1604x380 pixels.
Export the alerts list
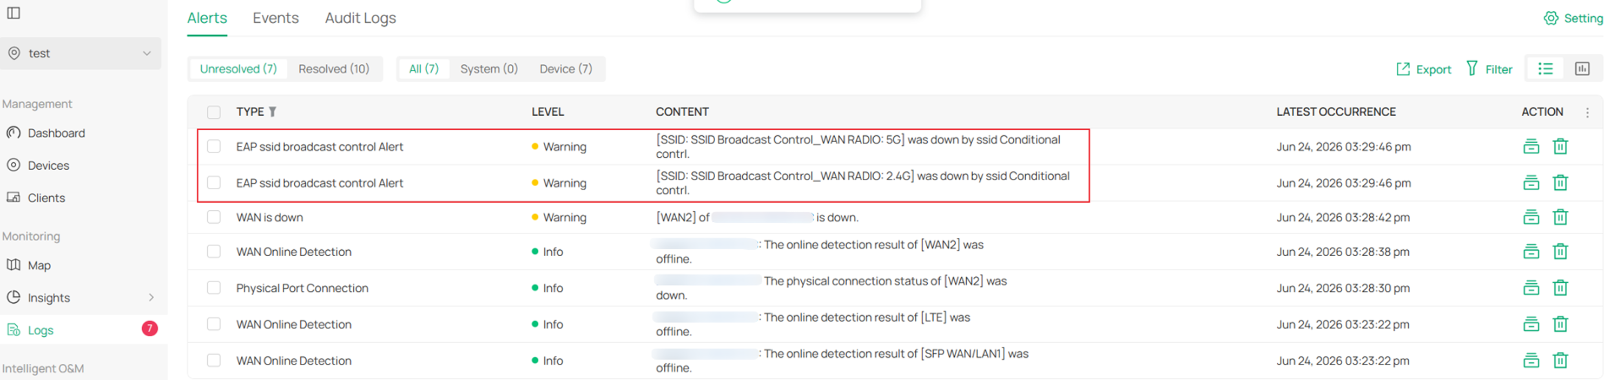tap(1424, 70)
